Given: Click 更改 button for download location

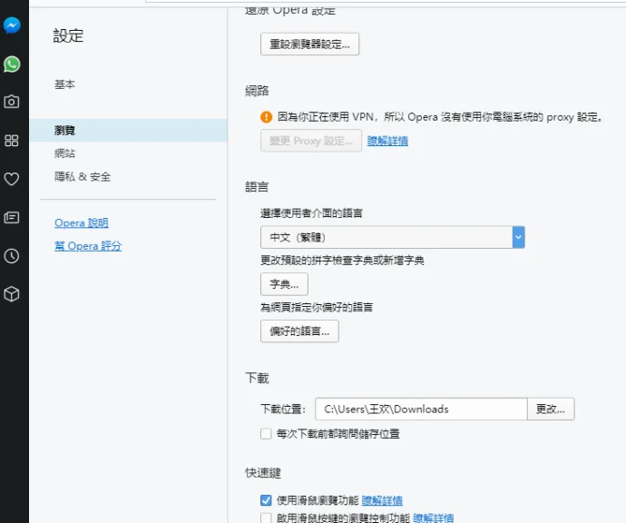Looking at the screenshot, I should tap(551, 410).
